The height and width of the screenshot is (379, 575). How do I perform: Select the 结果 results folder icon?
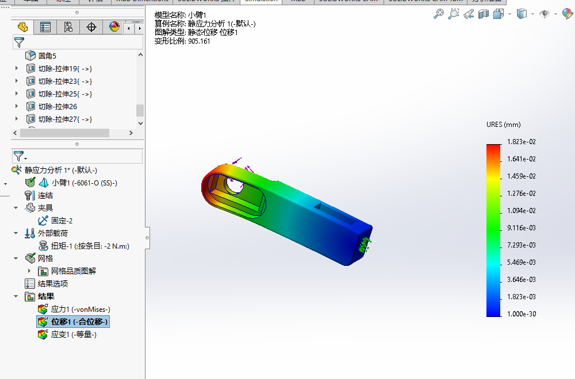point(30,297)
